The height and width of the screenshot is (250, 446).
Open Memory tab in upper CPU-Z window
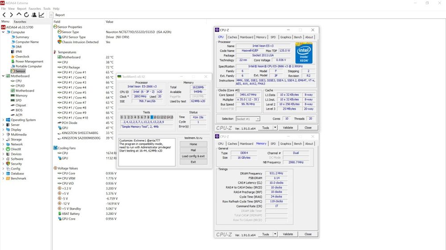(x=261, y=37)
